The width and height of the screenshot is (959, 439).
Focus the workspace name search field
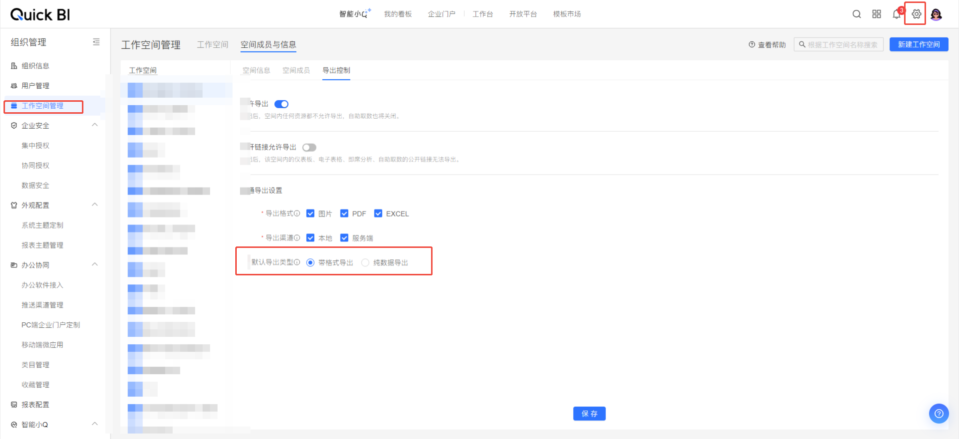(842, 44)
